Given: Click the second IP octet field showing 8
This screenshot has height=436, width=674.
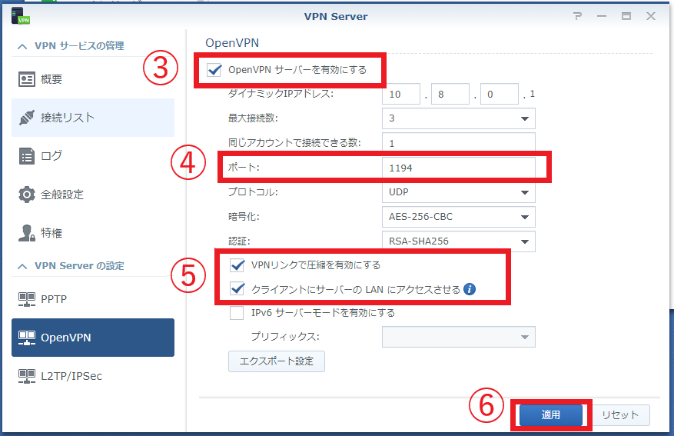Looking at the screenshot, I should click(x=450, y=94).
